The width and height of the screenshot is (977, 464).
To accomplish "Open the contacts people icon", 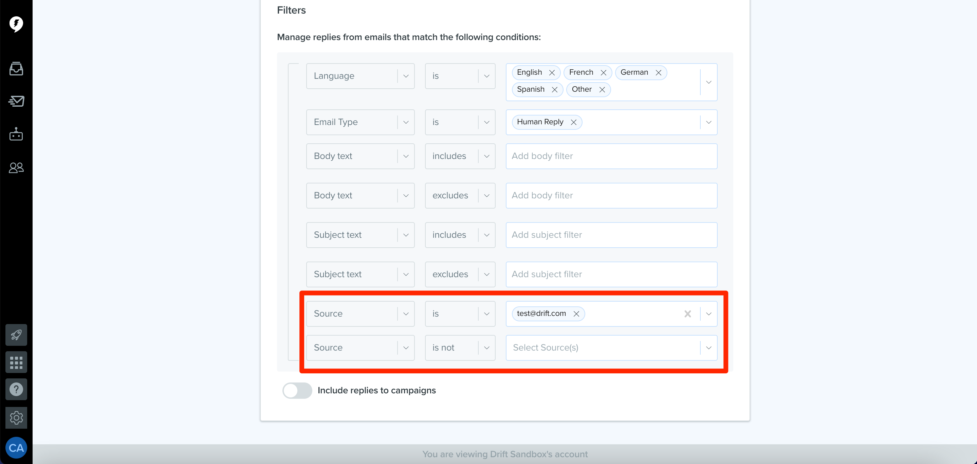I will click(16, 167).
